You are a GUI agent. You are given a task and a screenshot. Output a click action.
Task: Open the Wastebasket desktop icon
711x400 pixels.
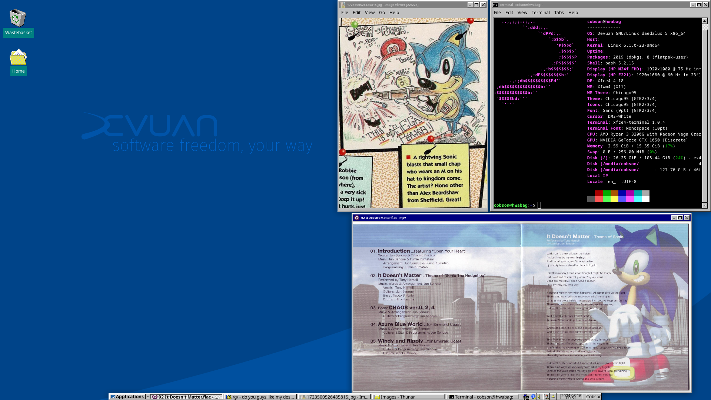click(18, 22)
